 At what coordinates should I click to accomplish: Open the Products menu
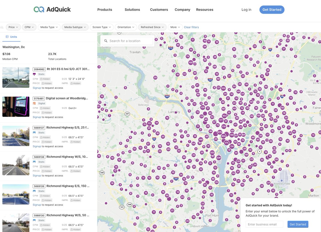tap(105, 10)
